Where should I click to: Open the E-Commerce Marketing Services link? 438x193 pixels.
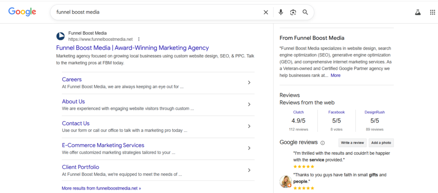[x=103, y=145]
